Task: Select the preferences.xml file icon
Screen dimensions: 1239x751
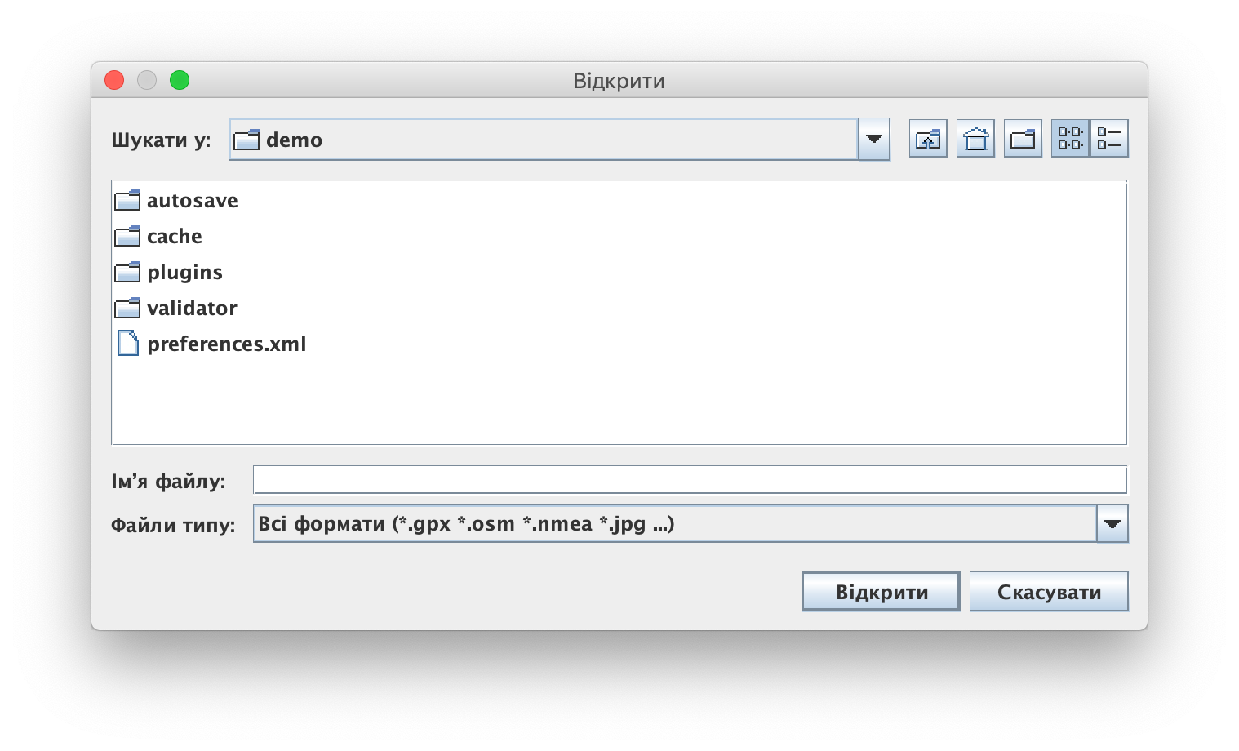Action: (128, 344)
